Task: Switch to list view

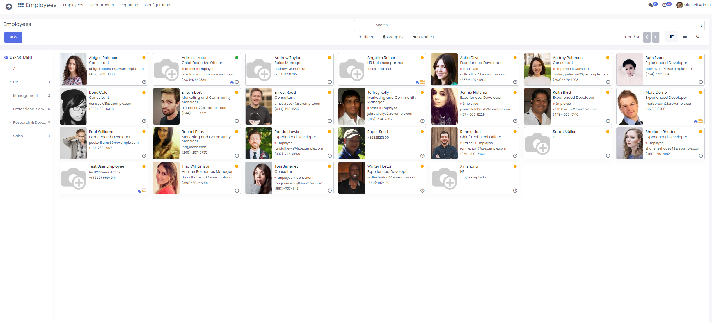Action: point(685,36)
